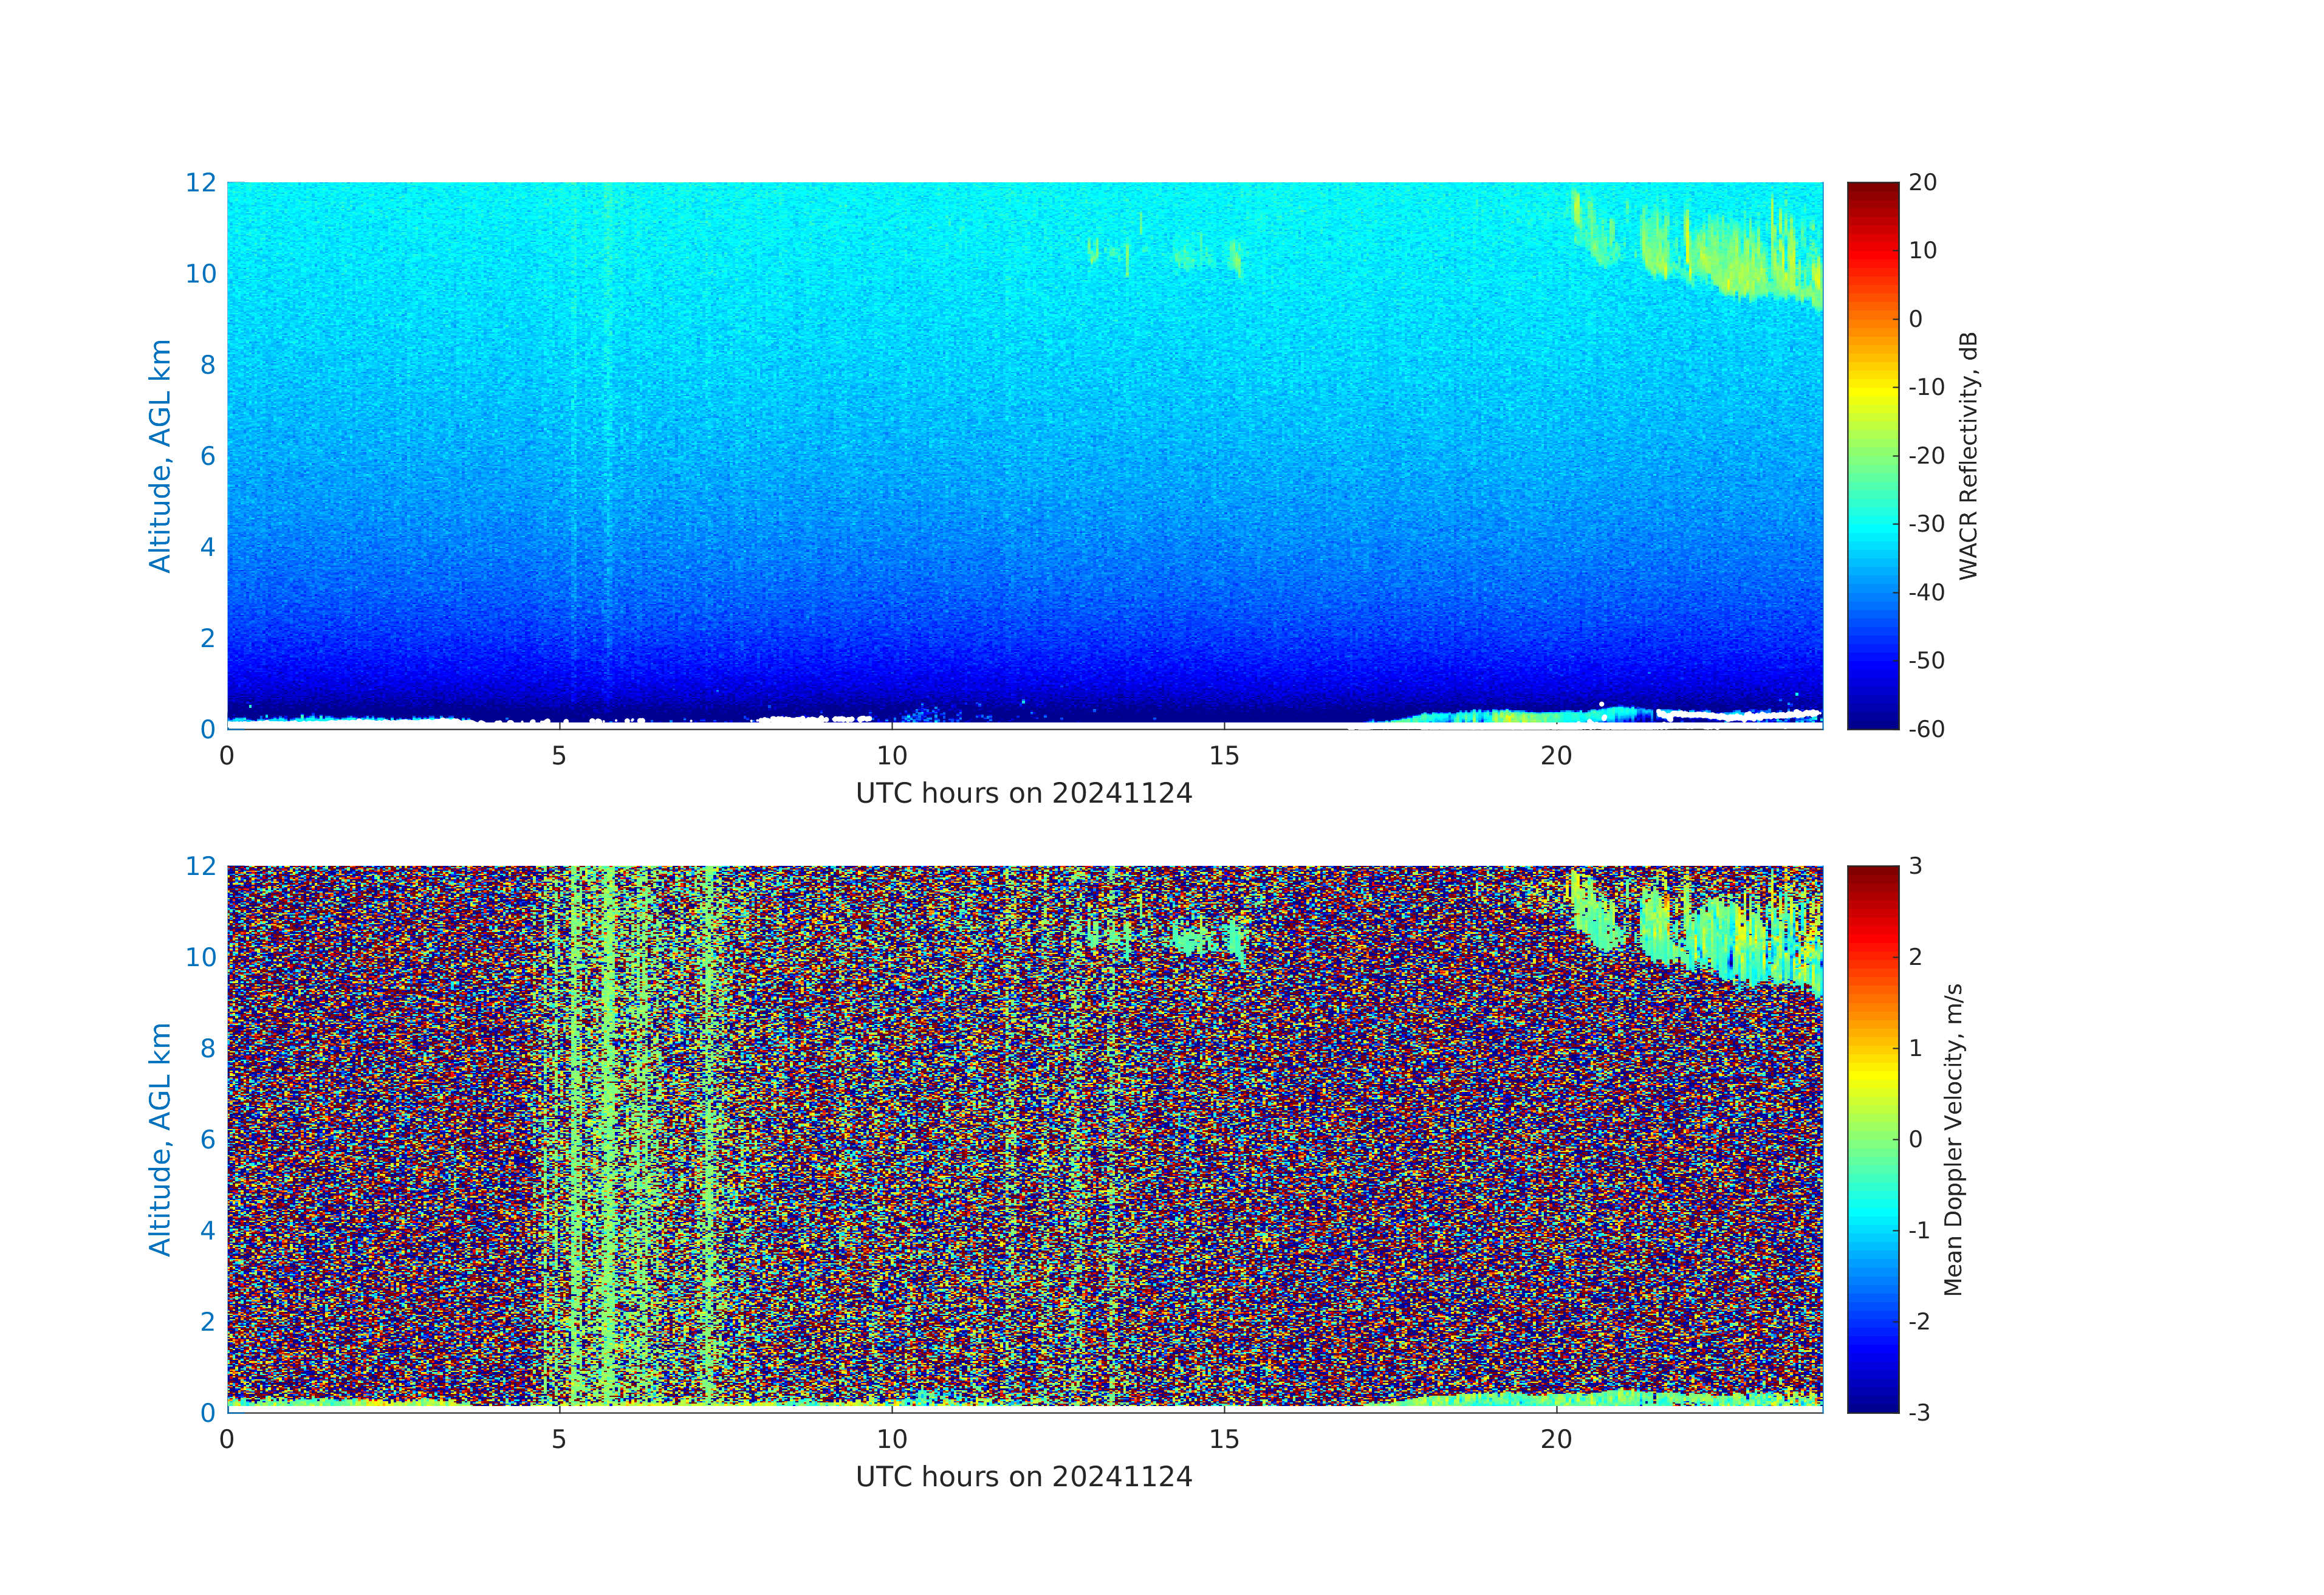This screenshot has width=2324, height=1595.
Task: Click the top plot's x-axis label
Action: click(1023, 794)
